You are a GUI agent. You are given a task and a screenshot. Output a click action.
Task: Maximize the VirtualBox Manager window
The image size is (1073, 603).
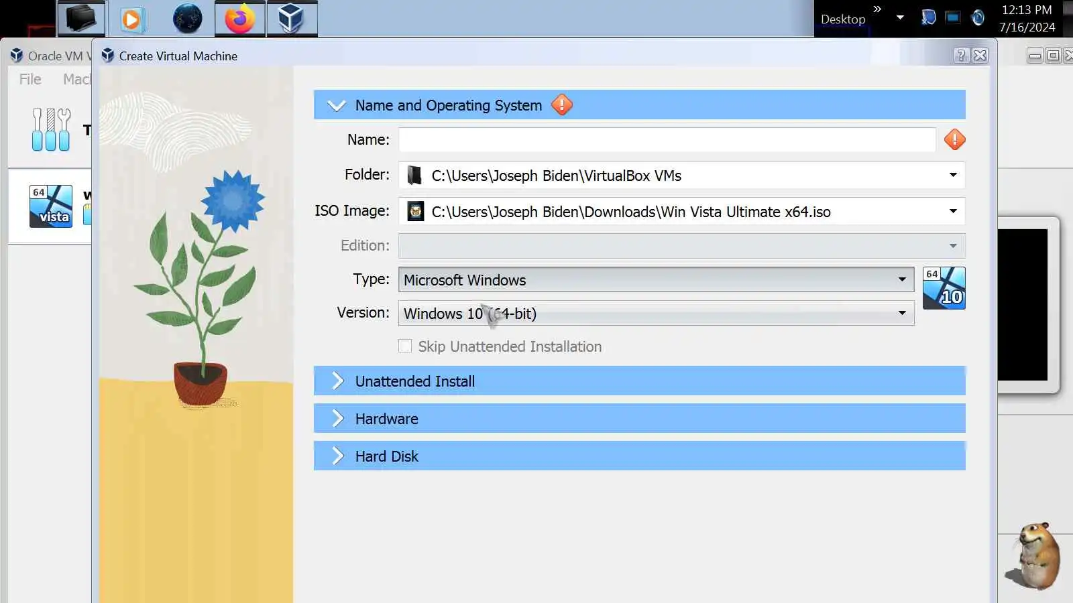click(1053, 56)
